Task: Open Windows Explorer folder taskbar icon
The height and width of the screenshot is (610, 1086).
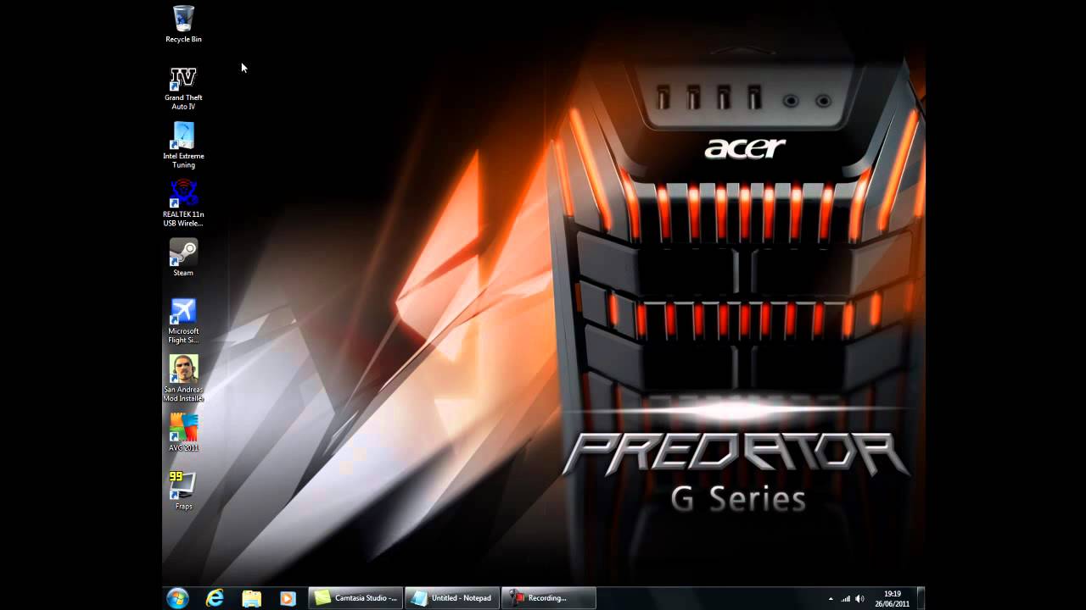Action: pyautogui.click(x=251, y=598)
